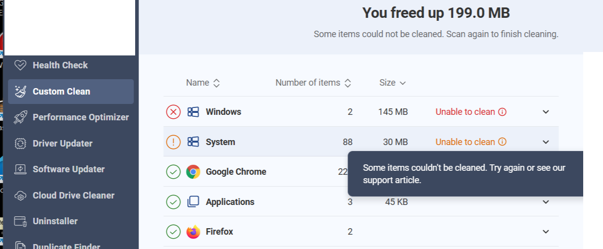
Task: Open the Performance Optimizer section
Action: tap(80, 117)
